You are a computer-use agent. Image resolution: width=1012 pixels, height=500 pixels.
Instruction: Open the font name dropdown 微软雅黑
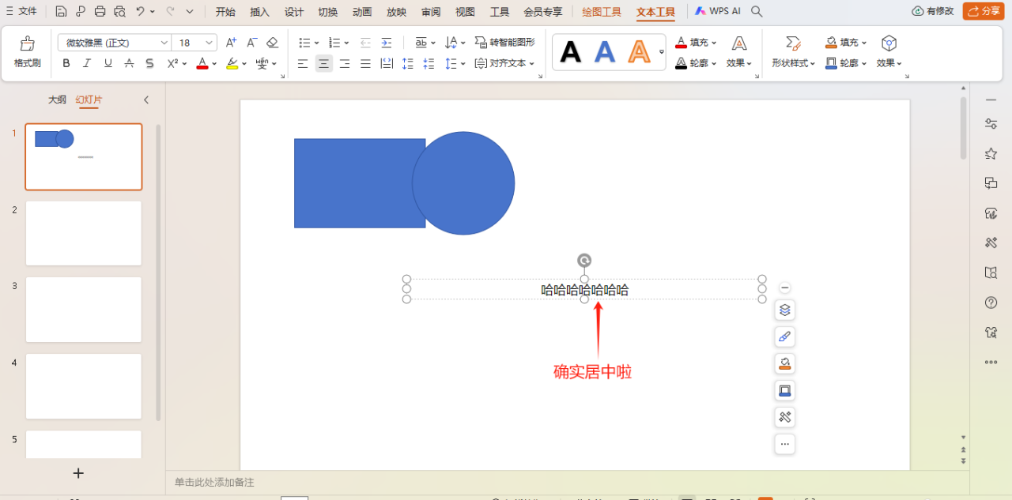click(114, 42)
